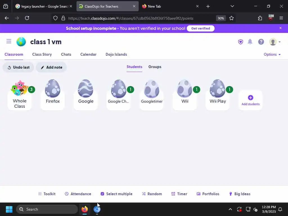Switch to the Class Story tab
The width and height of the screenshot is (288, 216).
click(x=42, y=54)
